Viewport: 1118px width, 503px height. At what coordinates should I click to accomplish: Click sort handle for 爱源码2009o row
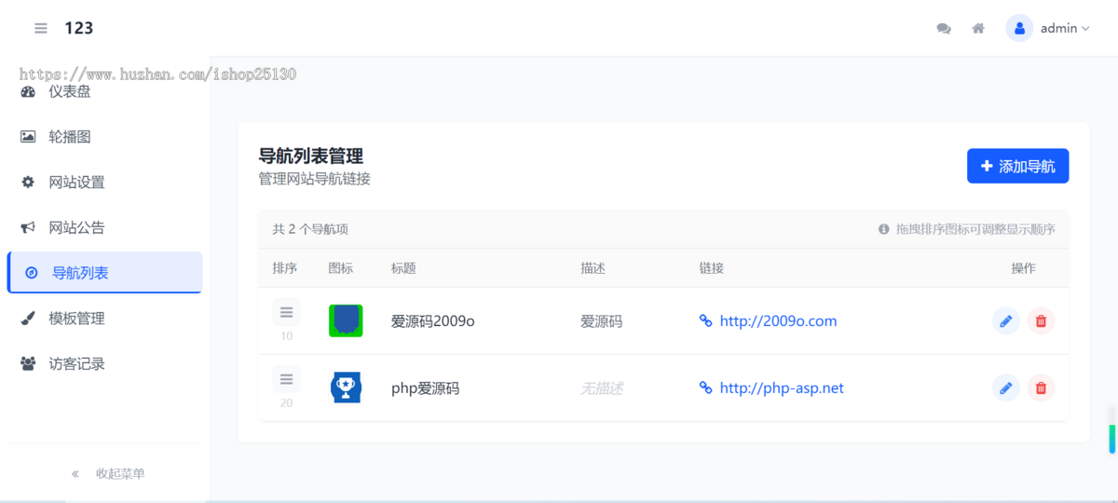point(286,312)
